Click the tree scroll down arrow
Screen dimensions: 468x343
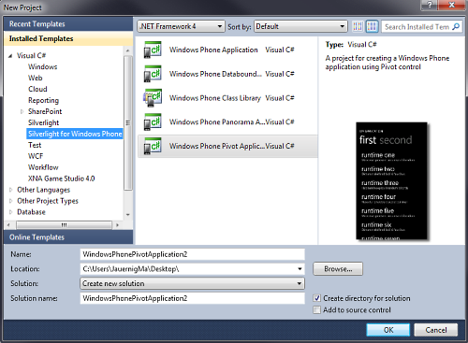[x=128, y=215]
